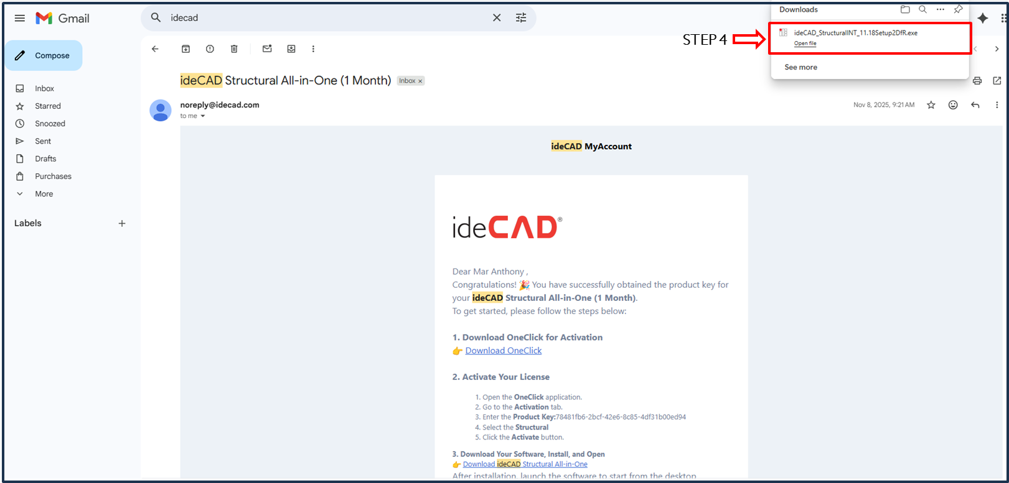Search downloads using the magnifier icon
The height and width of the screenshot is (483, 1009).
click(x=922, y=9)
